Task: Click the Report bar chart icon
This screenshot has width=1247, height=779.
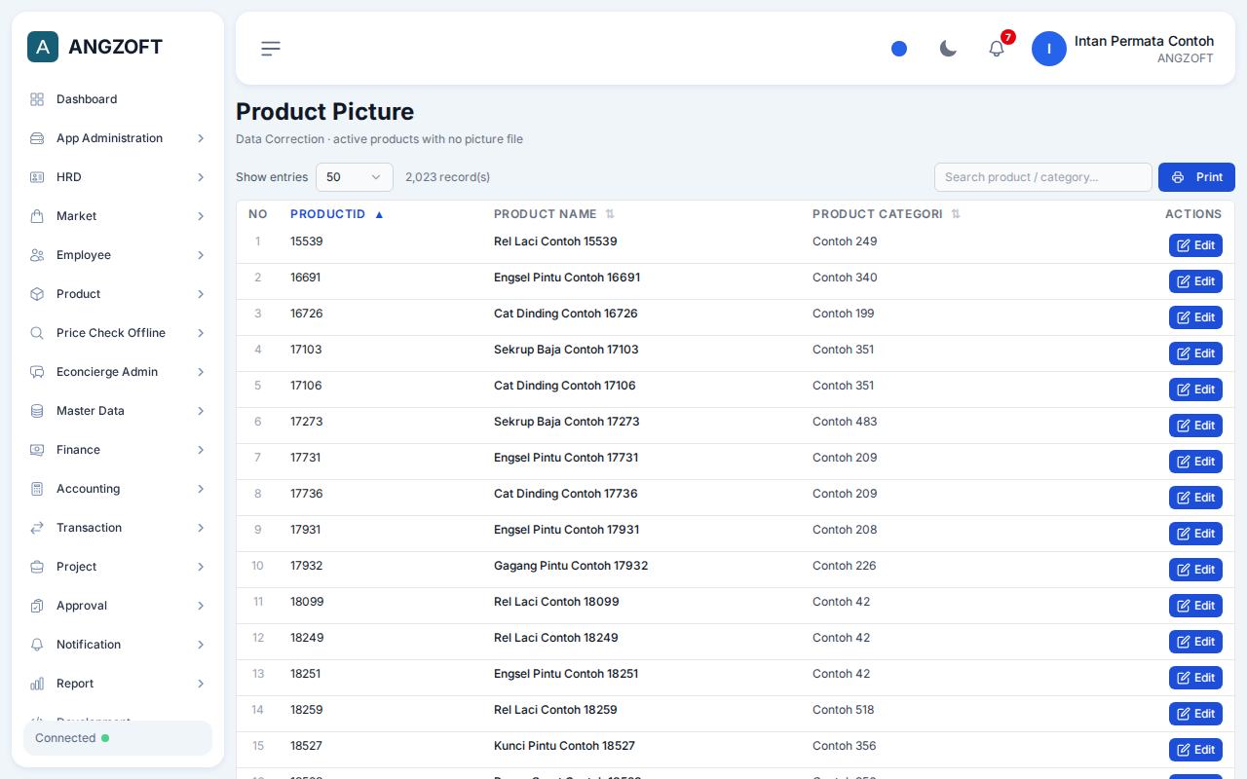Action: coord(37,684)
